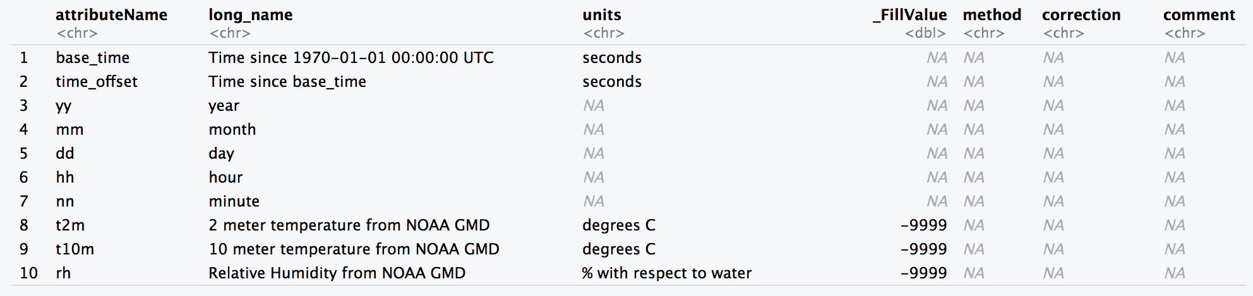
Task: Click the units column header
Action: [x=601, y=15]
